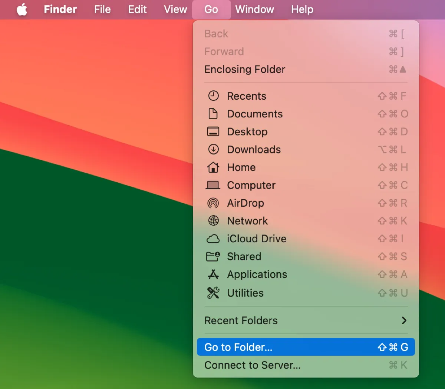Image resolution: width=445 pixels, height=389 pixels.
Task: Select the Shared label
Action: pos(244,256)
